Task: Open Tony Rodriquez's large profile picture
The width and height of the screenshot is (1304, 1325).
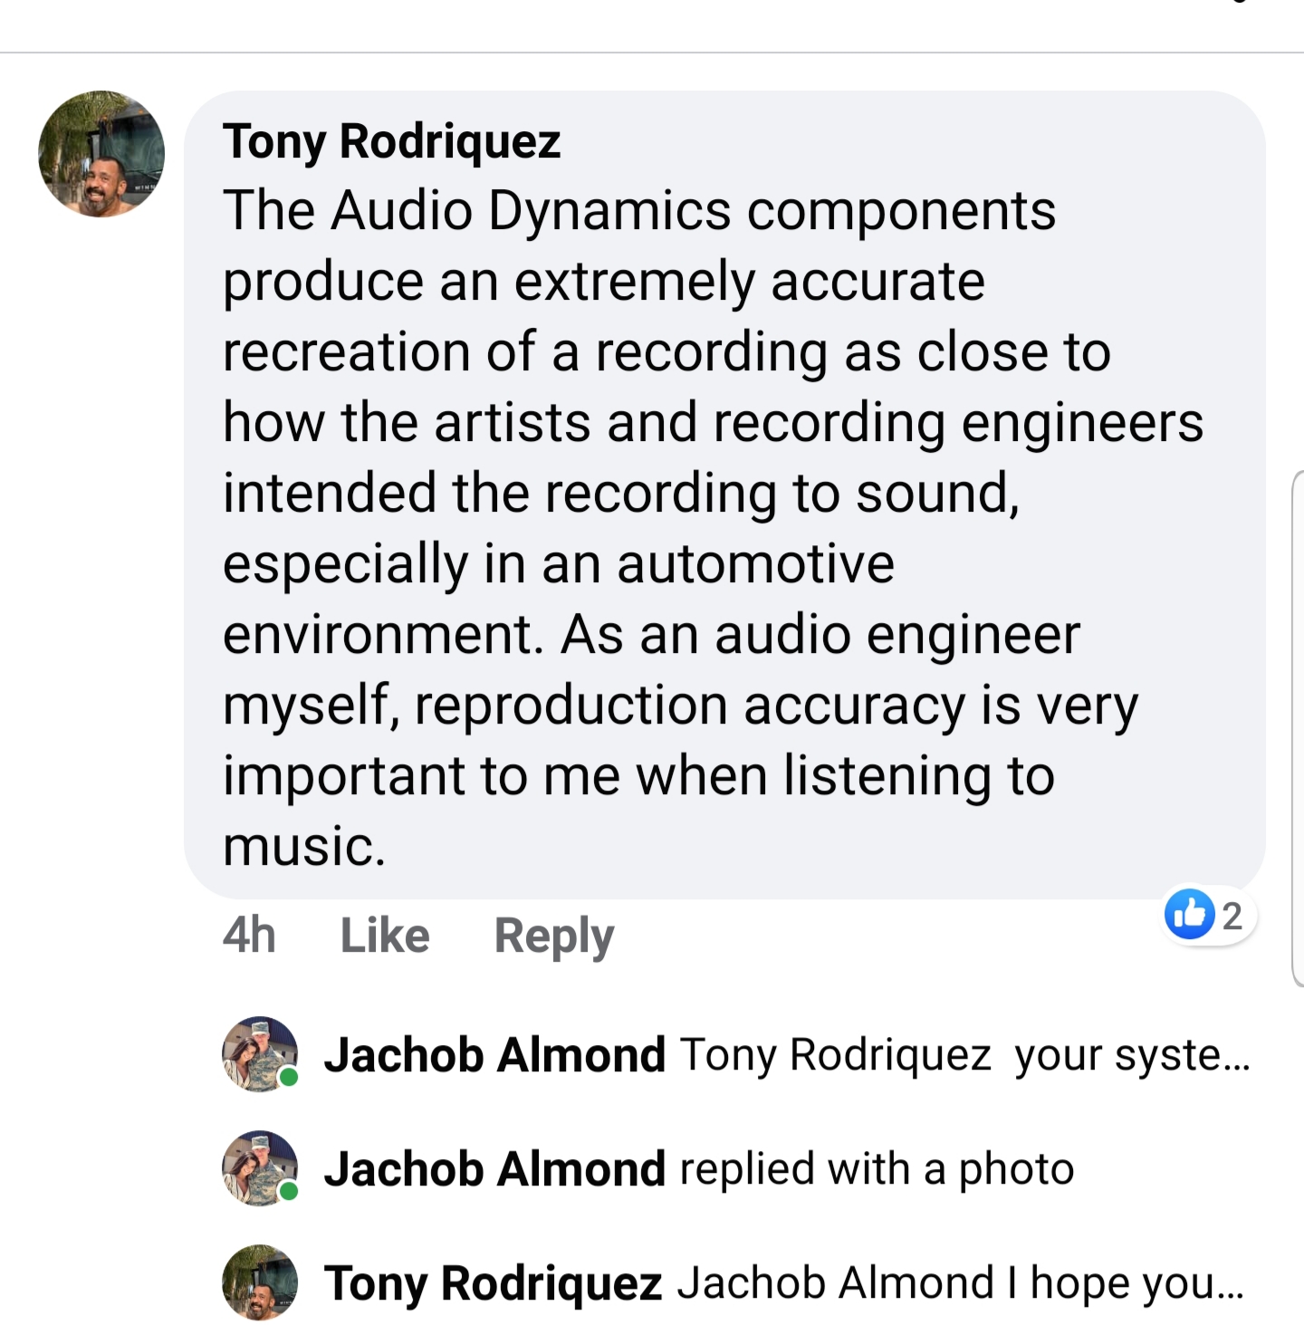Action: pyautogui.click(x=101, y=154)
